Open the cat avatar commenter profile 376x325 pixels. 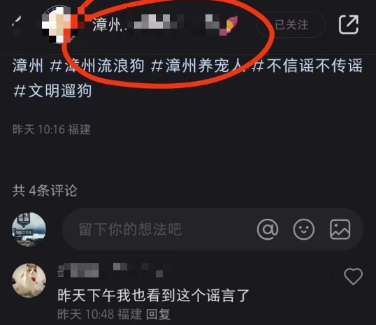pyautogui.click(x=29, y=280)
